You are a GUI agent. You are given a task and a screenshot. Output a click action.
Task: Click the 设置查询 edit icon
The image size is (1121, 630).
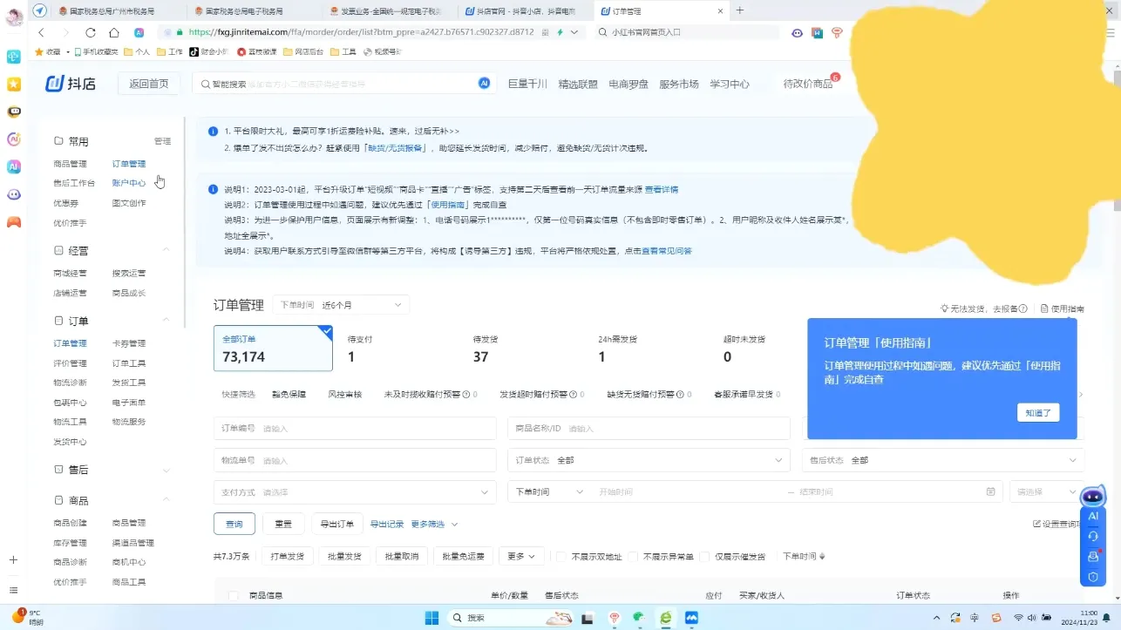[x=1039, y=522]
